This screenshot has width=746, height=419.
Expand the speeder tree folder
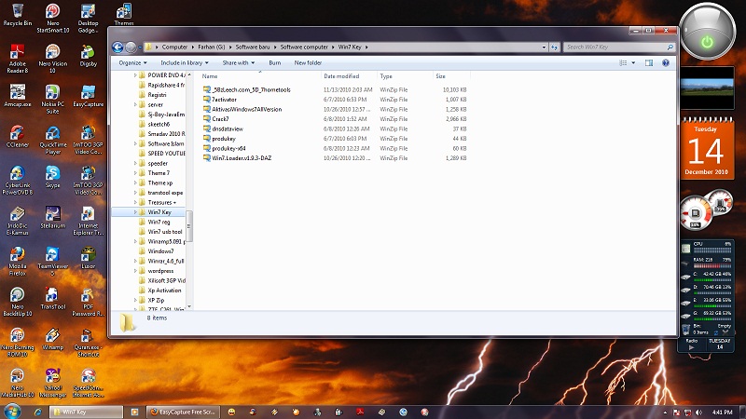click(135, 164)
